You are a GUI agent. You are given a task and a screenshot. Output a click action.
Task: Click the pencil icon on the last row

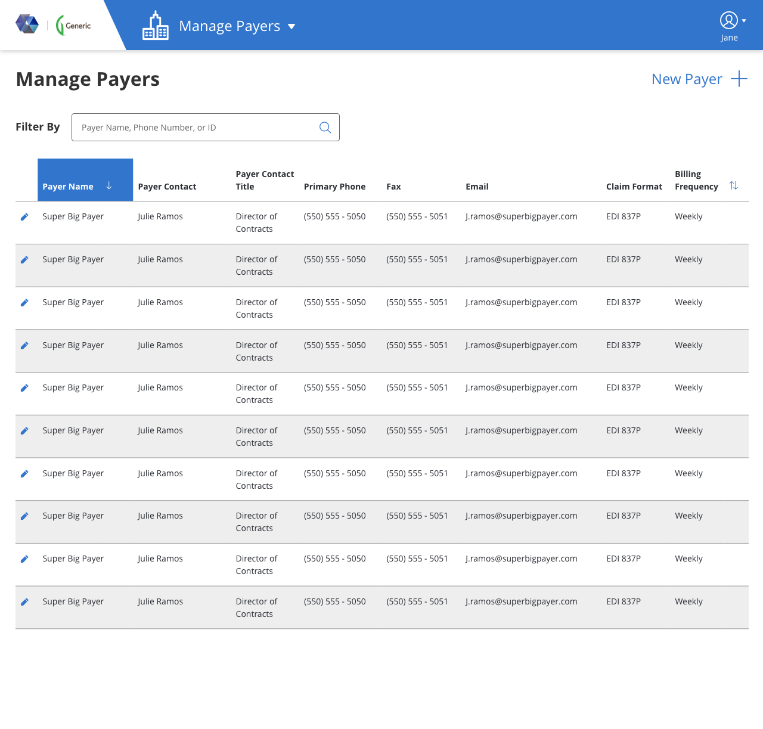pos(24,601)
